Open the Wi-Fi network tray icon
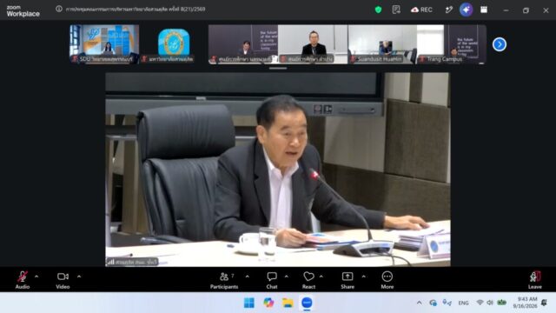The width and height of the screenshot is (556, 313). 480,303
